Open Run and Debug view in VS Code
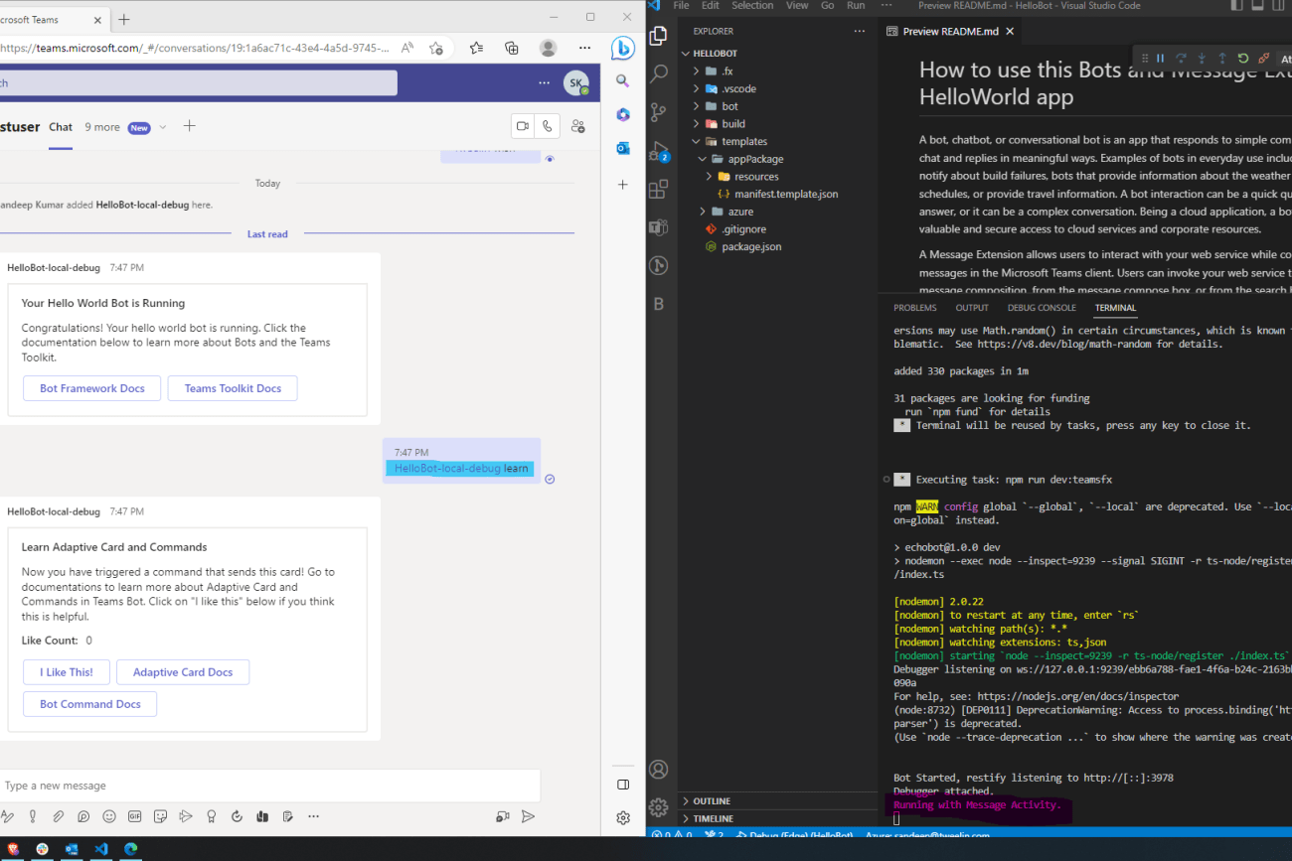The image size is (1292, 861). coord(658,151)
